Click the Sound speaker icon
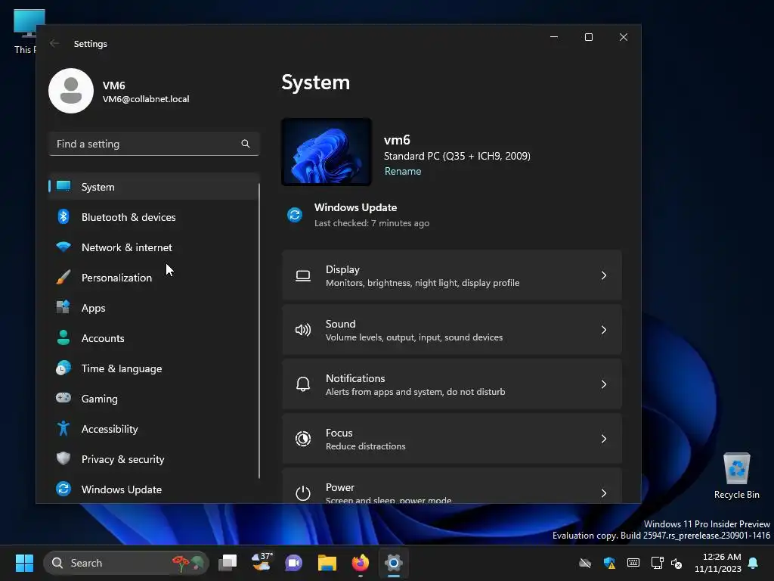This screenshot has height=581, width=774. pyautogui.click(x=303, y=330)
